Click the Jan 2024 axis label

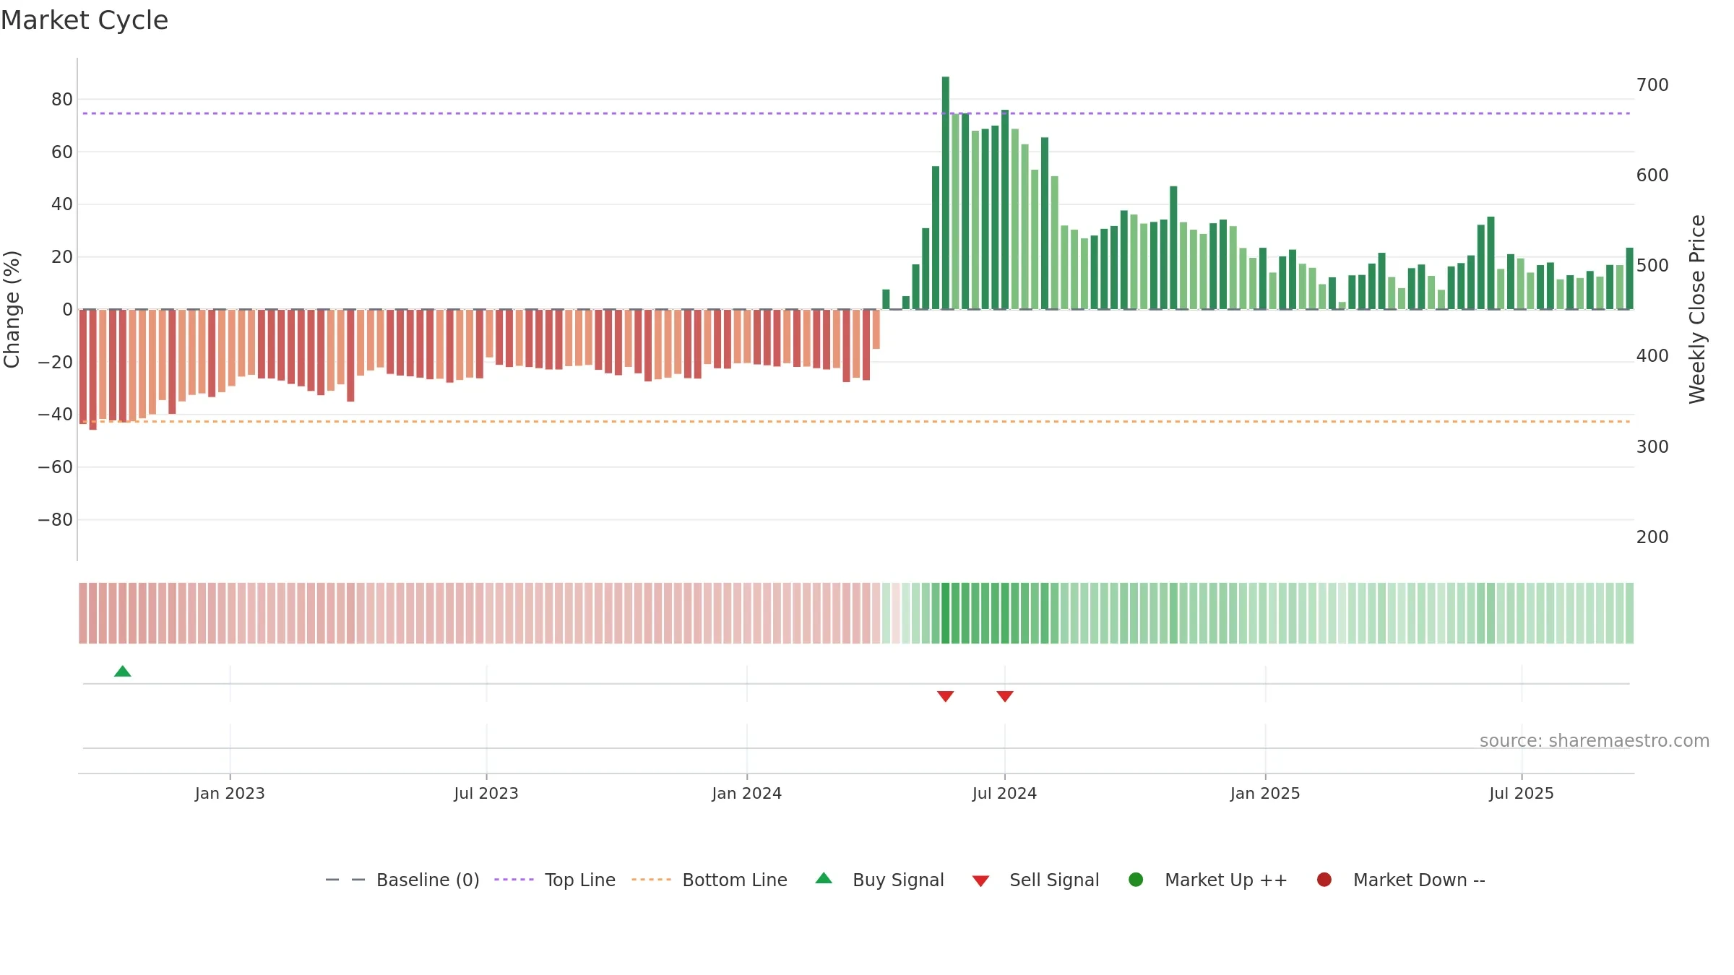(747, 794)
